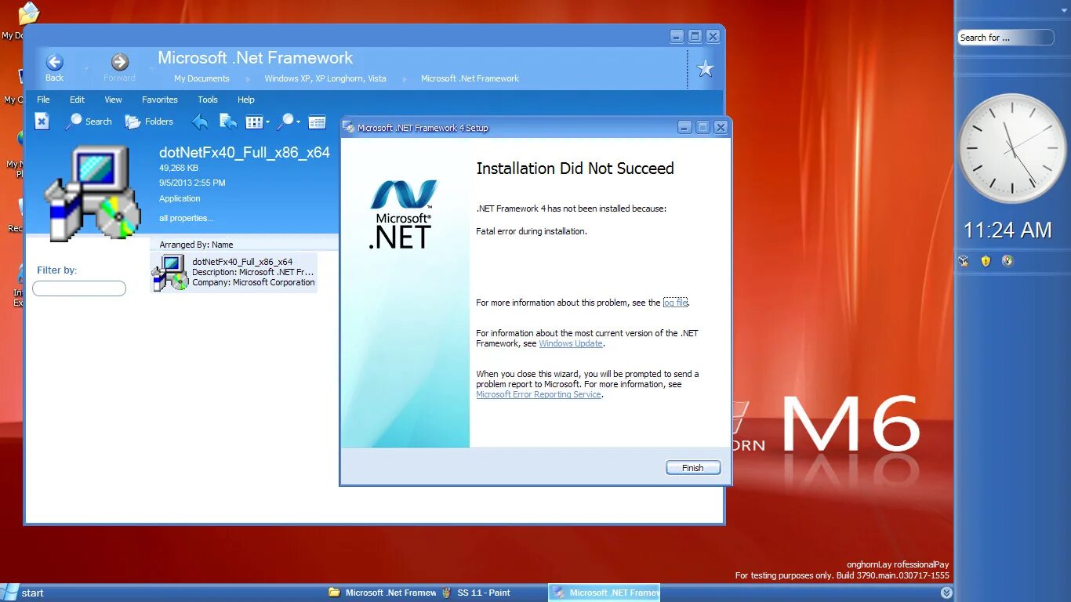Click the delete X document toolbar icon
The width and height of the screenshot is (1071, 602).
42,121
